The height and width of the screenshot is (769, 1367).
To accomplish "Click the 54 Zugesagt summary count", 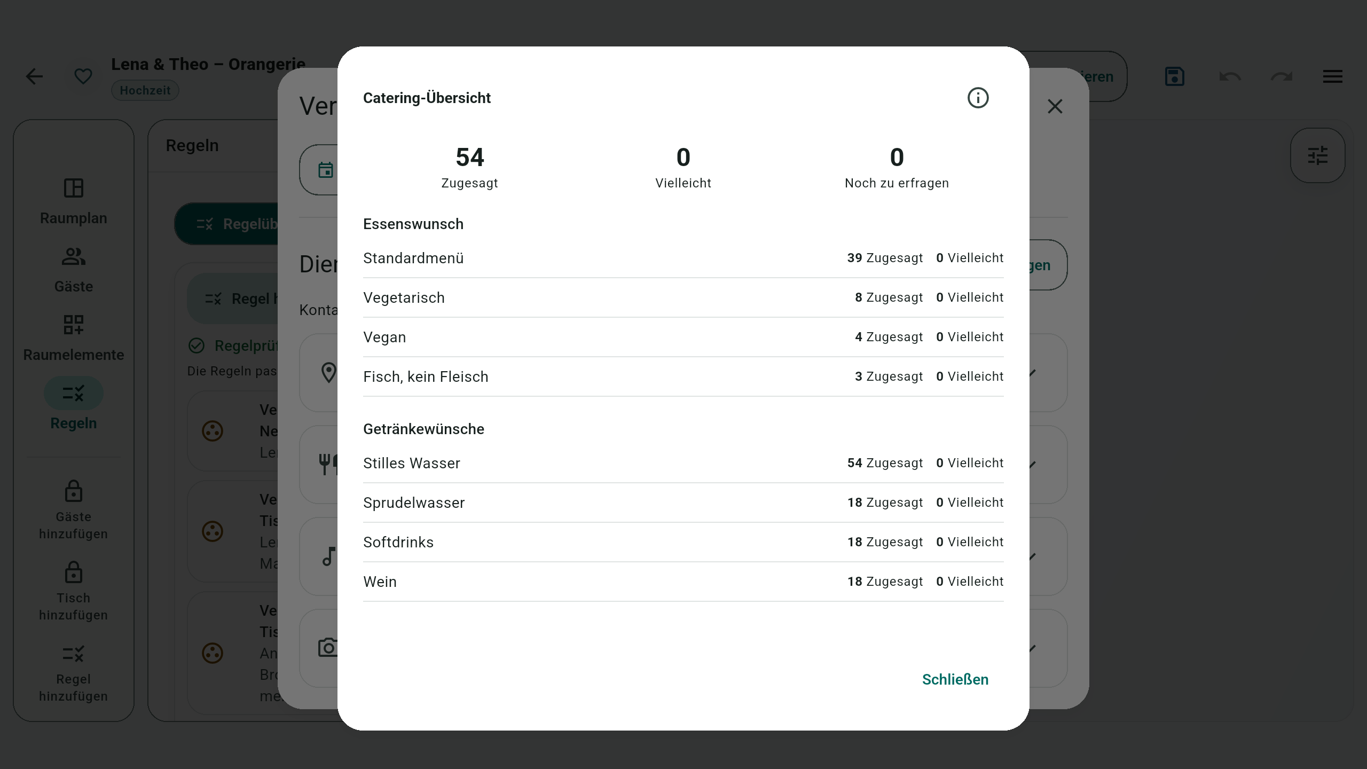I will click(469, 167).
